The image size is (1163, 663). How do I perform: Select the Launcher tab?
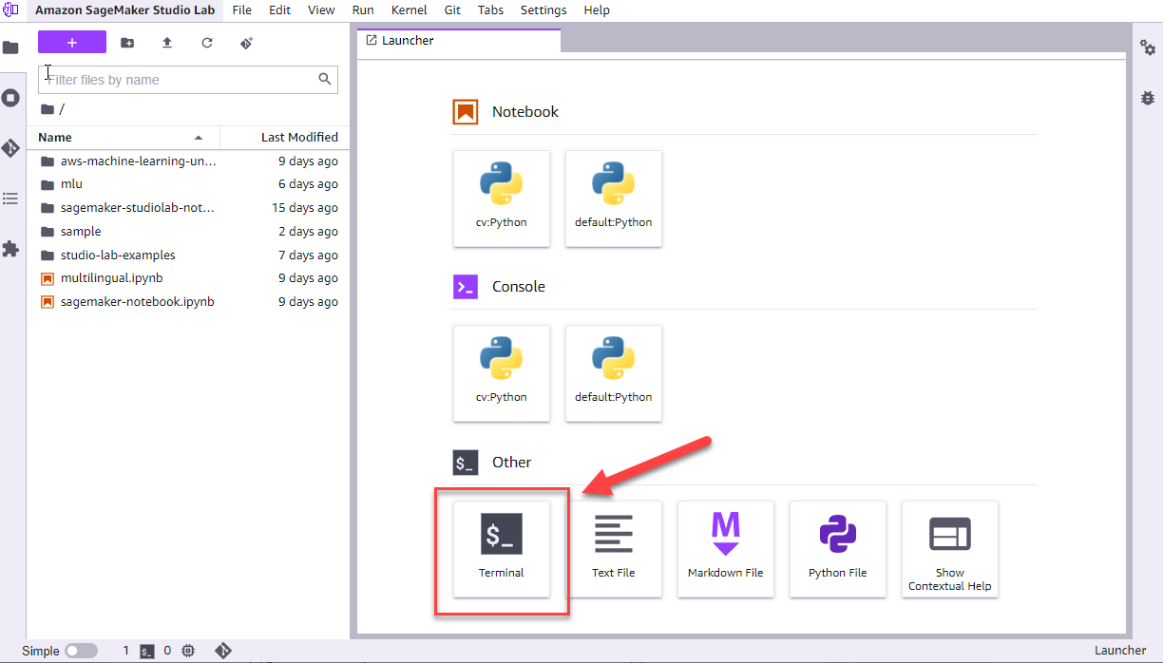click(459, 41)
